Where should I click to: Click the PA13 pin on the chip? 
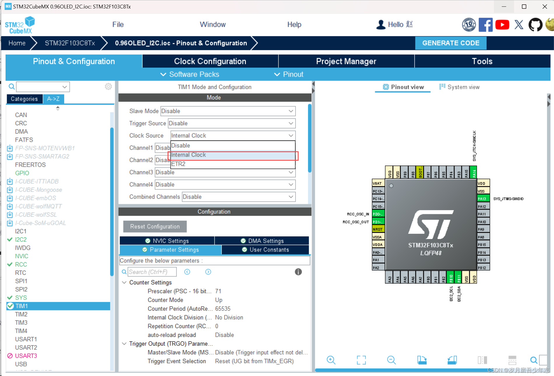click(483, 198)
